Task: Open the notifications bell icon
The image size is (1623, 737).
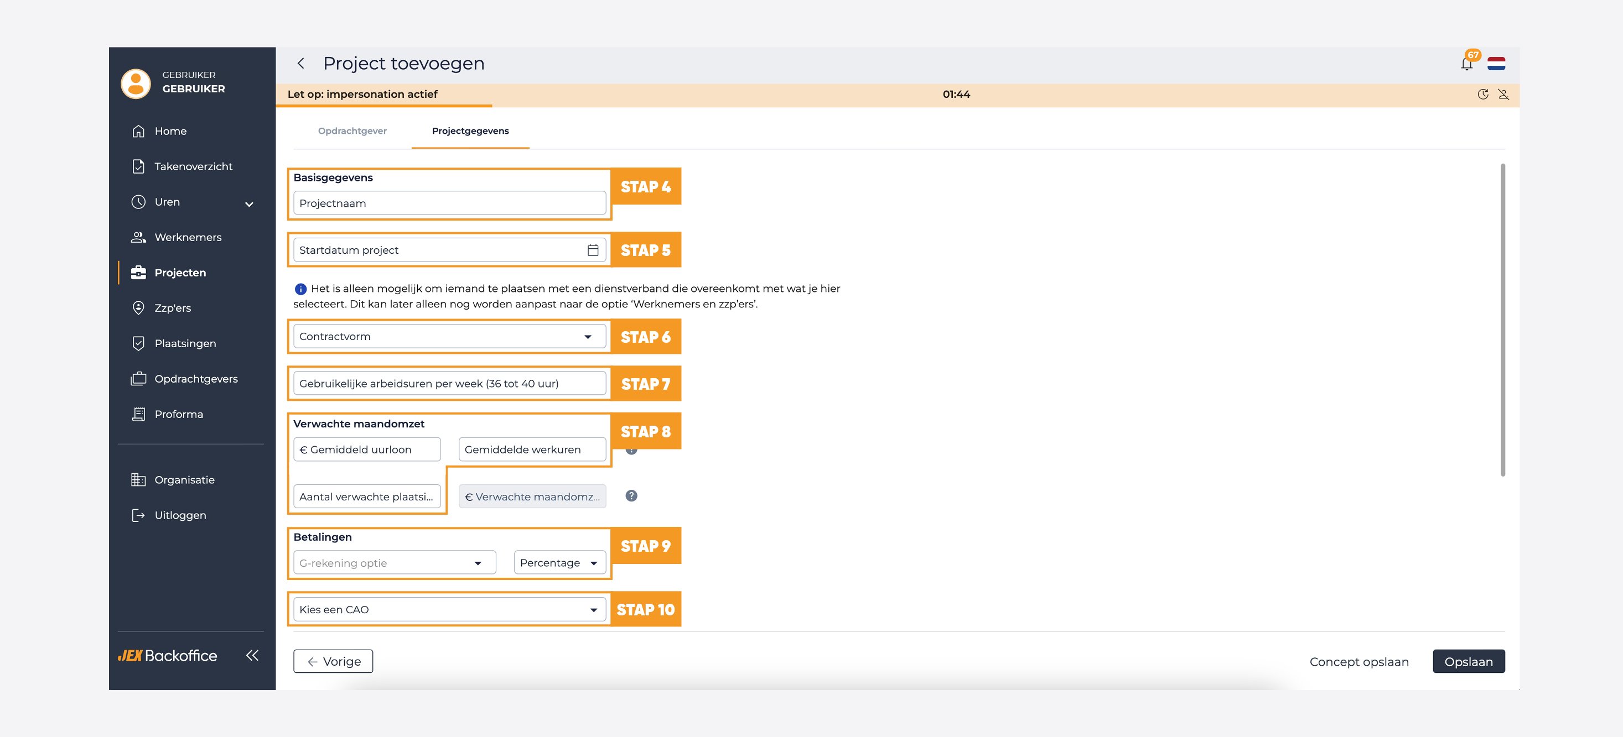Action: (1467, 64)
